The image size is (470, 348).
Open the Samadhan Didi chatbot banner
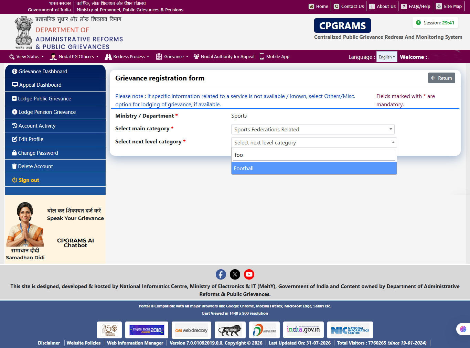(x=55, y=230)
